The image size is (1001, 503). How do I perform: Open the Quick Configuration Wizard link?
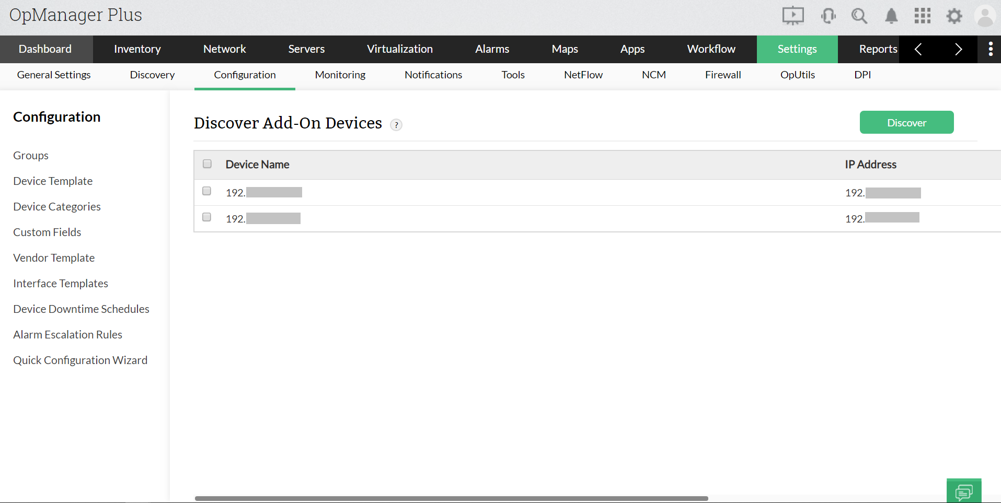coord(80,360)
